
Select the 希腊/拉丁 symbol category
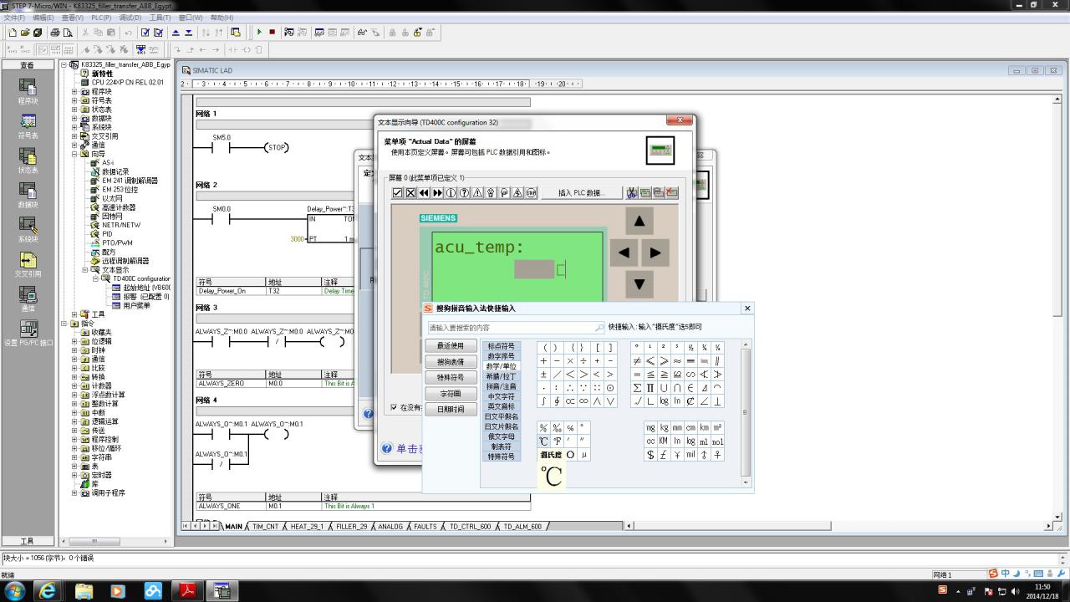(x=502, y=376)
